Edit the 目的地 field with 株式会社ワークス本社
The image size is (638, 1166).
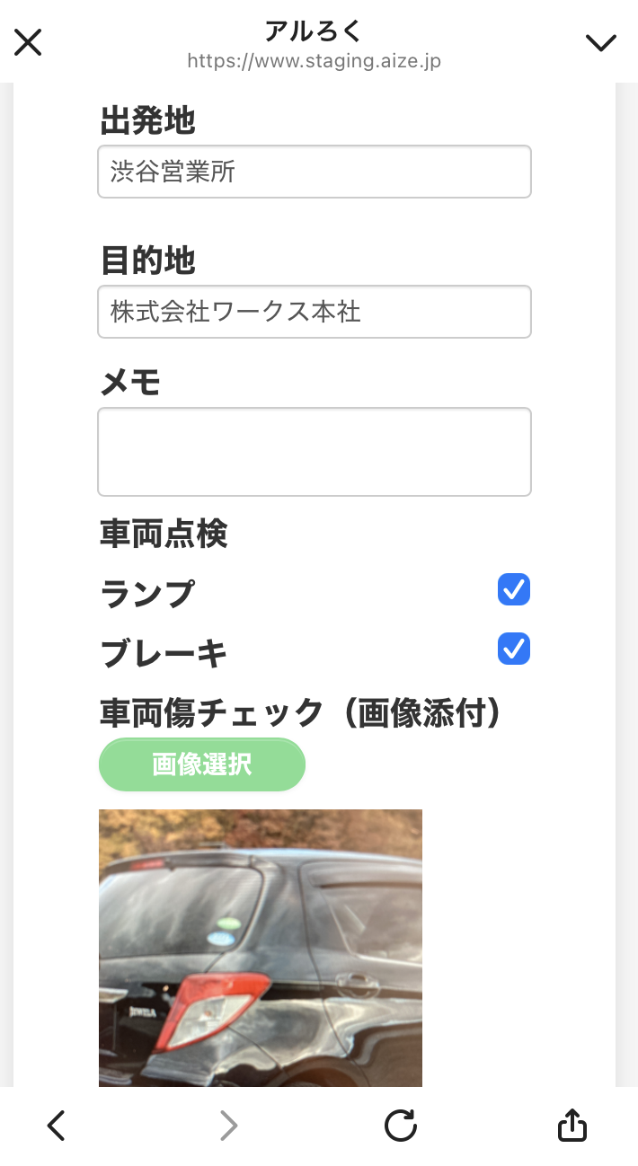pos(315,312)
